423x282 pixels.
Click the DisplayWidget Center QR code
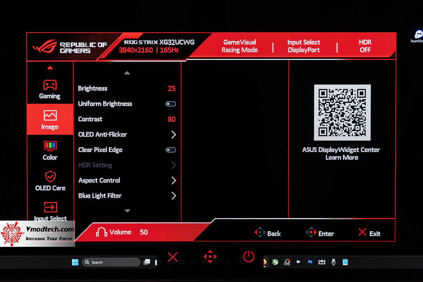pos(342,112)
